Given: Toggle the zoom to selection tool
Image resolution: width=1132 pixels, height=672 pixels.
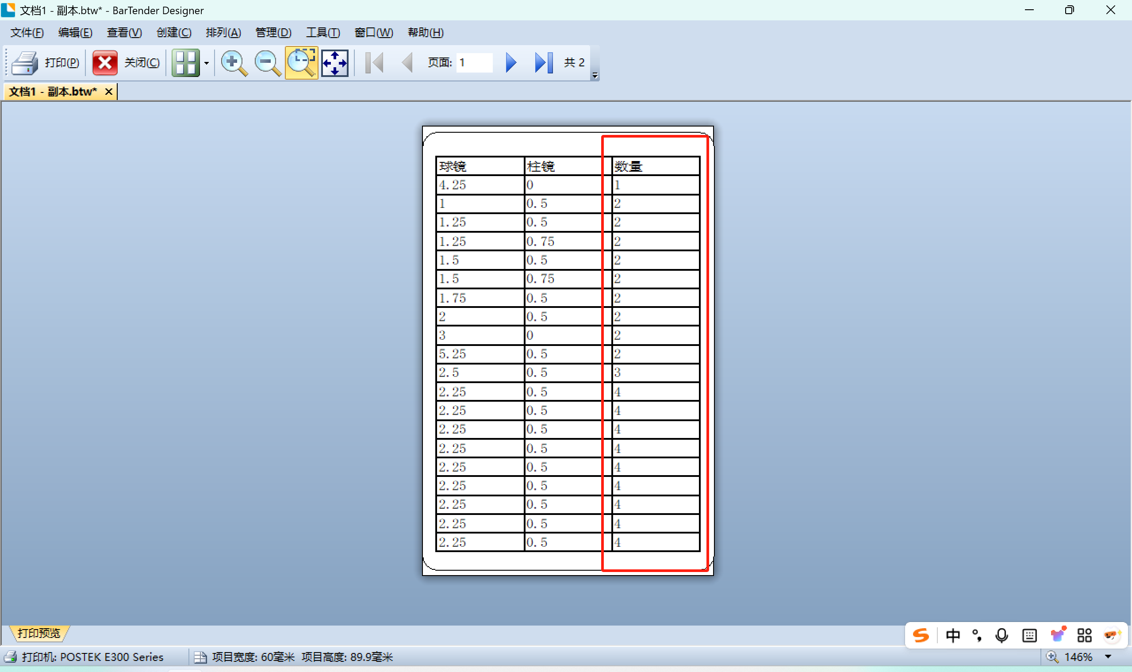Looking at the screenshot, I should pos(302,62).
